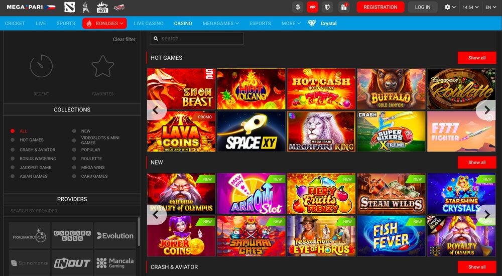This screenshot has width=502, height=276.
Task: Open the settings gear menu
Action: click(x=450, y=7)
